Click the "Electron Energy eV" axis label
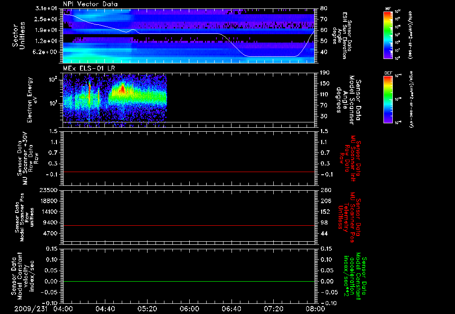This screenshot has height=314, width=455. pos(32,100)
